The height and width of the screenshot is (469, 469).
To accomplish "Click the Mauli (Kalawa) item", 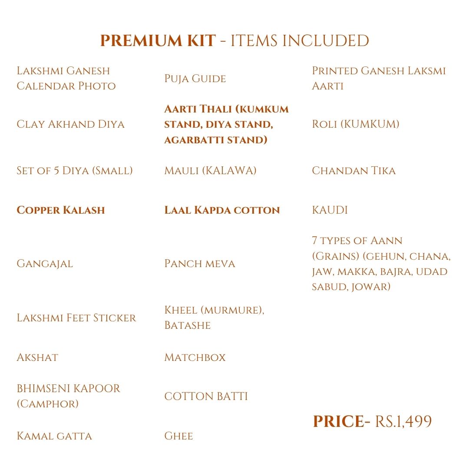I will click(x=210, y=170).
